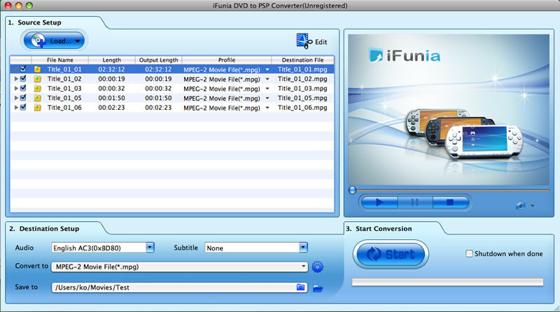Click the Title_01_01 file icon

37,69
